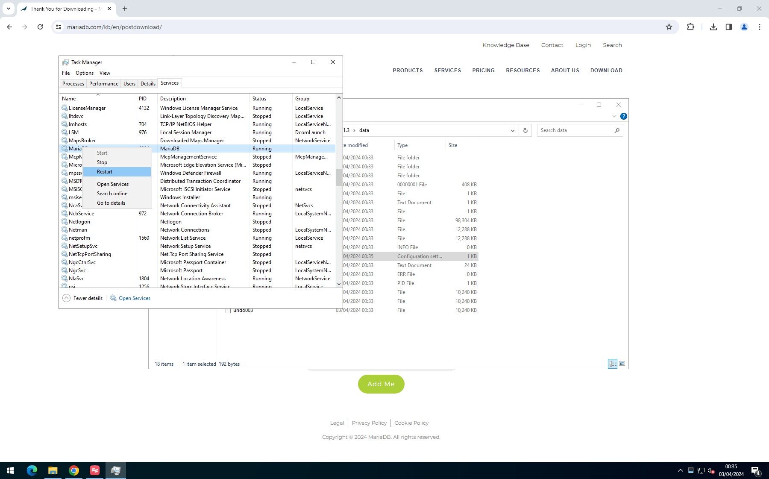Viewport: 769px width, 479px height.
Task: Collapse Task Manager with Fewer details
Action: click(83, 298)
